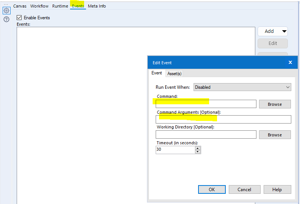
Task: Open Help for the Edit Event dialog
Action: (x=277, y=190)
